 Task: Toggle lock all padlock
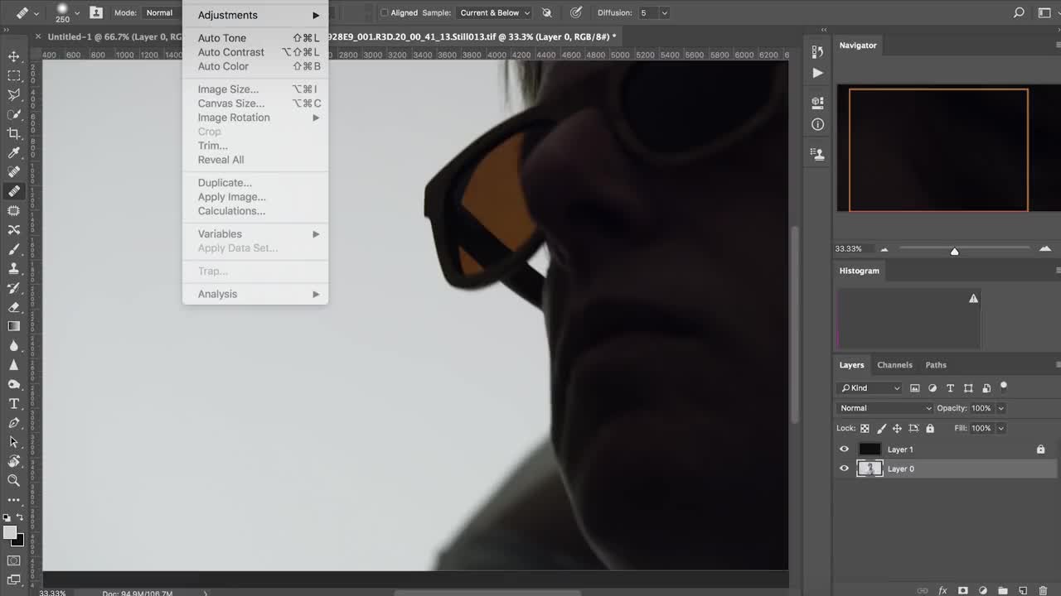(929, 429)
